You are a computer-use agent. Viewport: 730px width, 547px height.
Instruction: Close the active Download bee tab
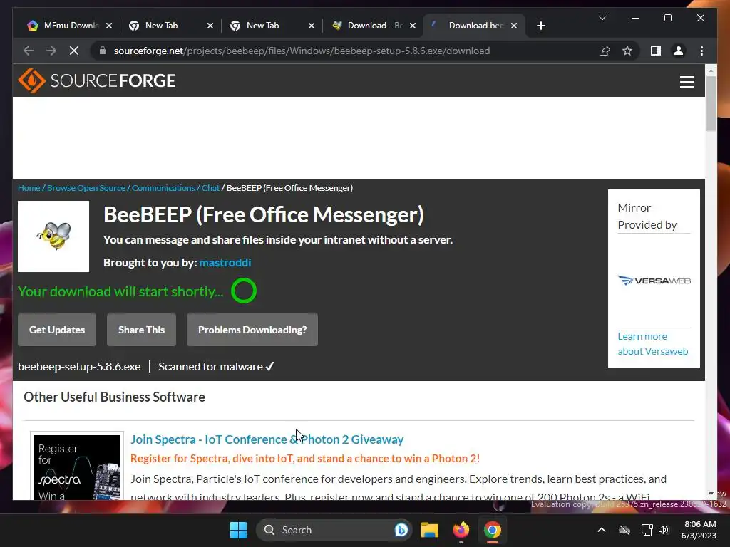(x=514, y=26)
